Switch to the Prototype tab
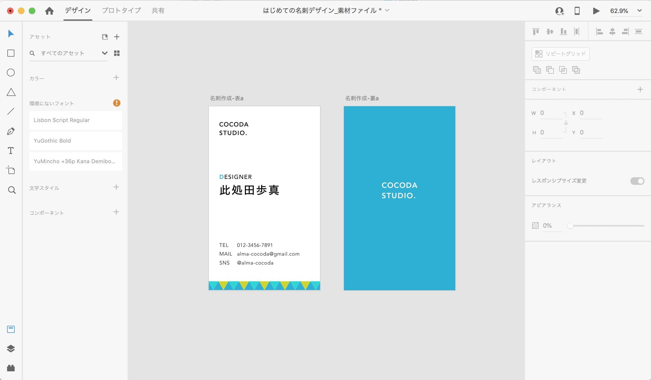The width and height of the screenshot is (651, 380). (121, 11)
